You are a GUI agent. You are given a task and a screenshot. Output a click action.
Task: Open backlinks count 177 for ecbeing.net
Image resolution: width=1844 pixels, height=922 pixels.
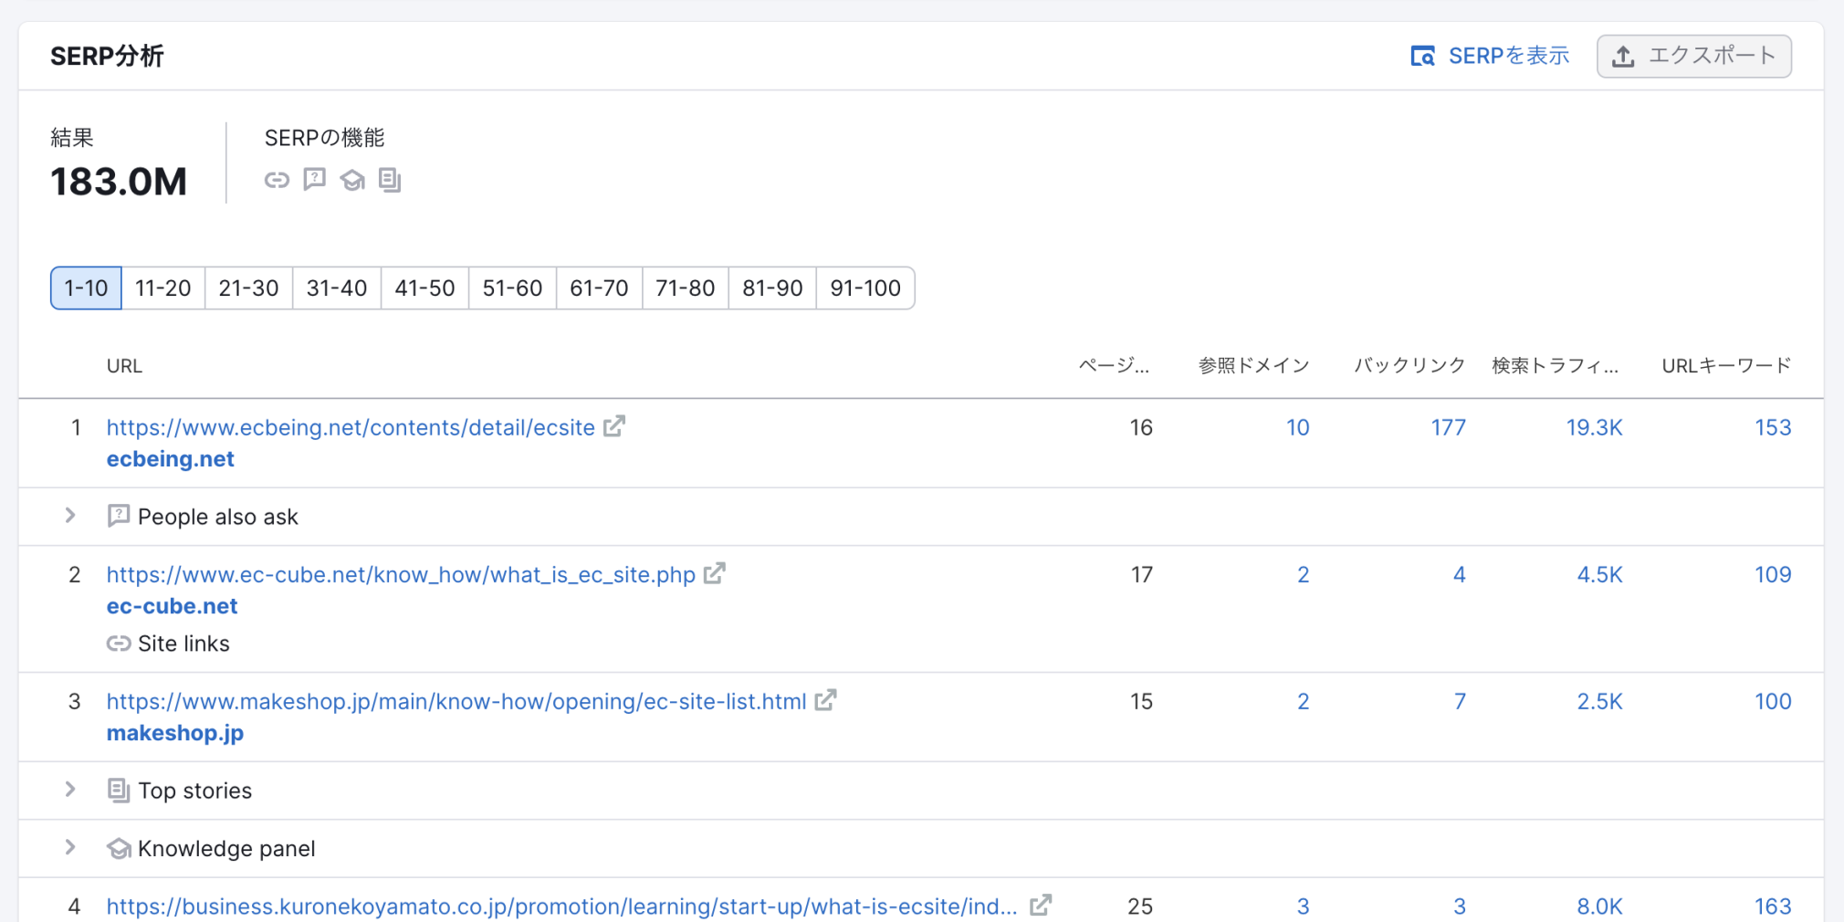tap(1448, 427)
